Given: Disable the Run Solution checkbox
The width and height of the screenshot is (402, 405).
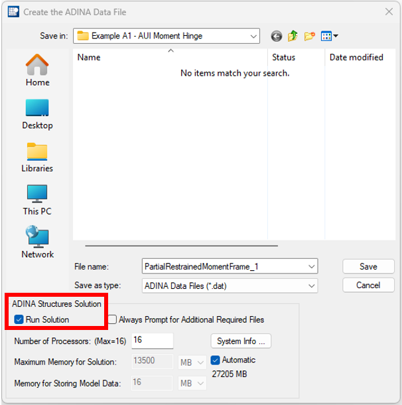Looking at the screenshot, I should [x=19, y=319].
